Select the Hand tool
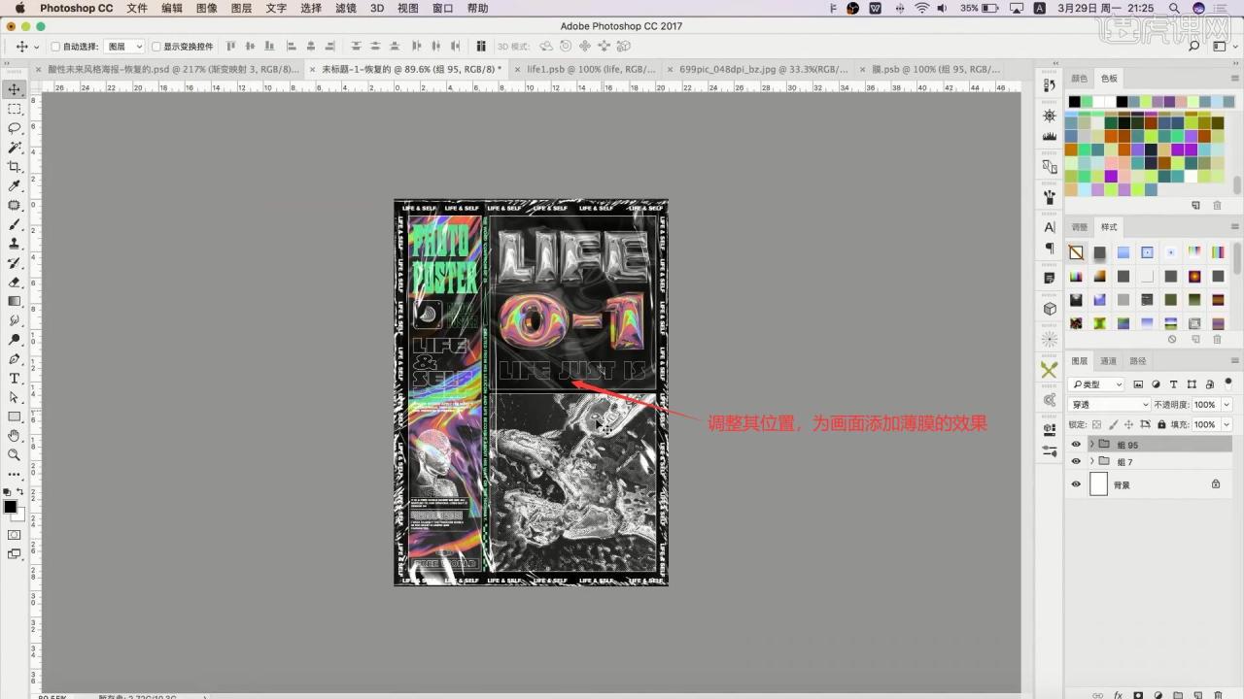This screenshot has width=1244, height=699. click(15, 435)
